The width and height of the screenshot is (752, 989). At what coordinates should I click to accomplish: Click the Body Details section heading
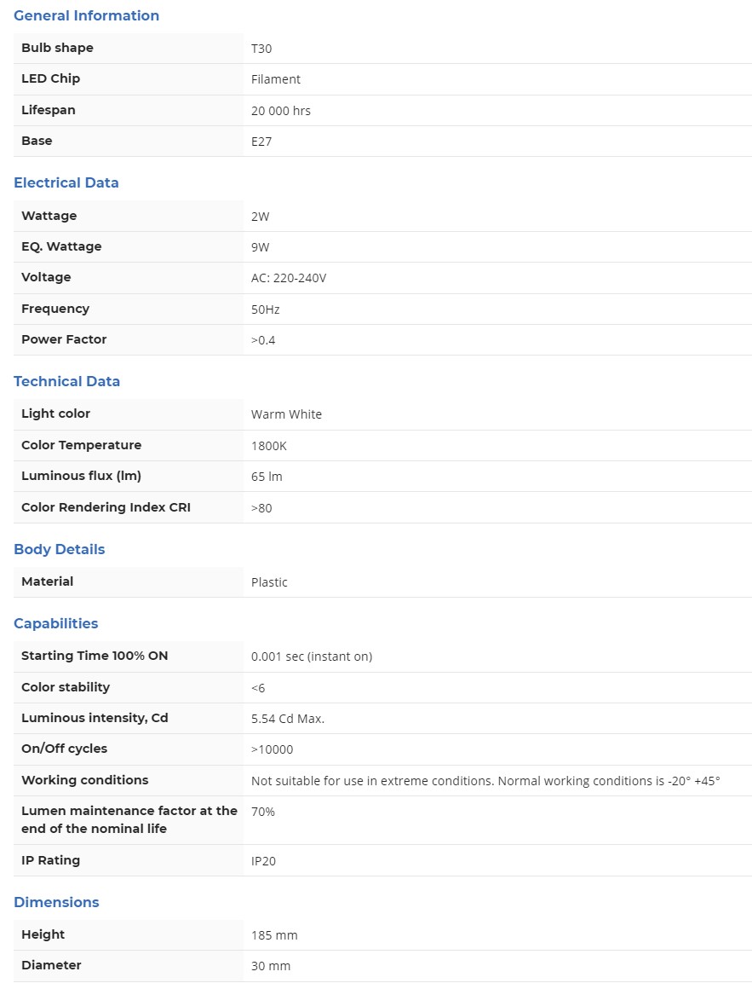click(x=59, y=549)
